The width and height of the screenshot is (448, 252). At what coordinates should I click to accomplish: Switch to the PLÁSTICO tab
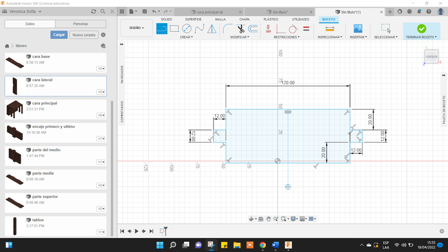tap(271, 19)
